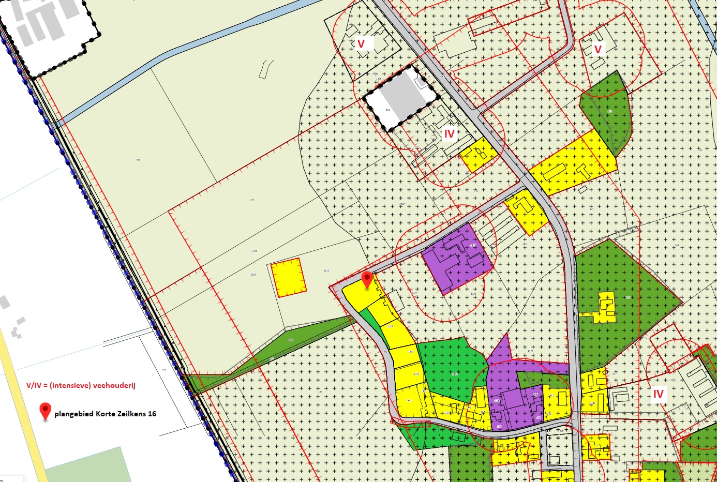Screen dimensions: 717x482
Task: Click the red pin icon in the legend
Action: coord(46,412)
